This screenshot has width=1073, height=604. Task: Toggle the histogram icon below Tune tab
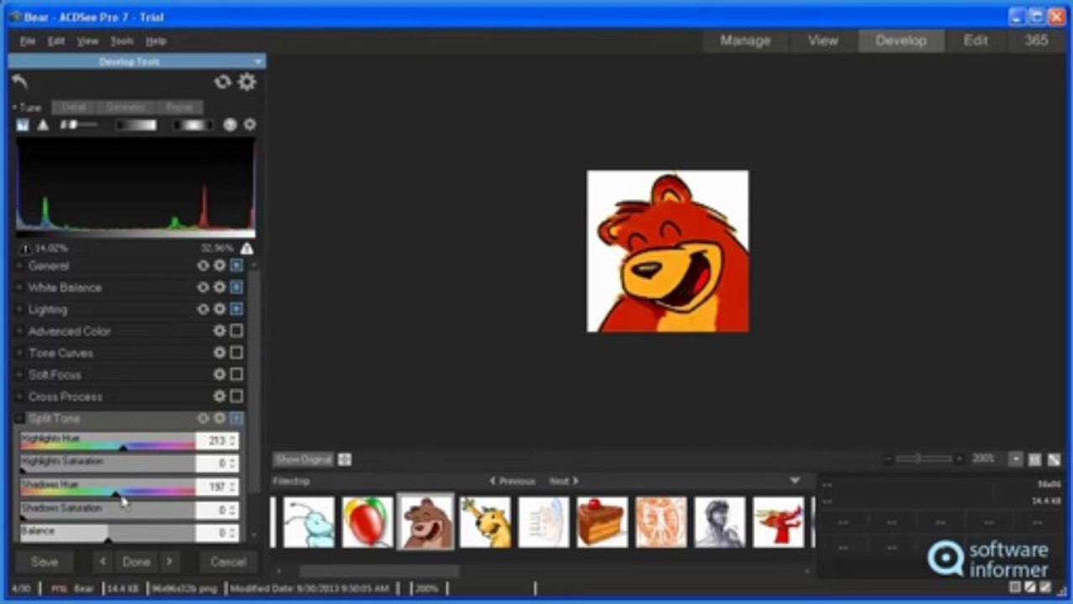[x=23, y=125]
